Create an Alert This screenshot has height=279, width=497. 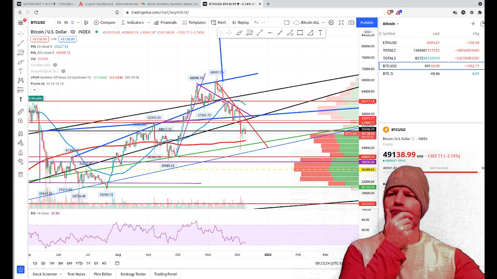pyautogui.click(x=218, y=22)
